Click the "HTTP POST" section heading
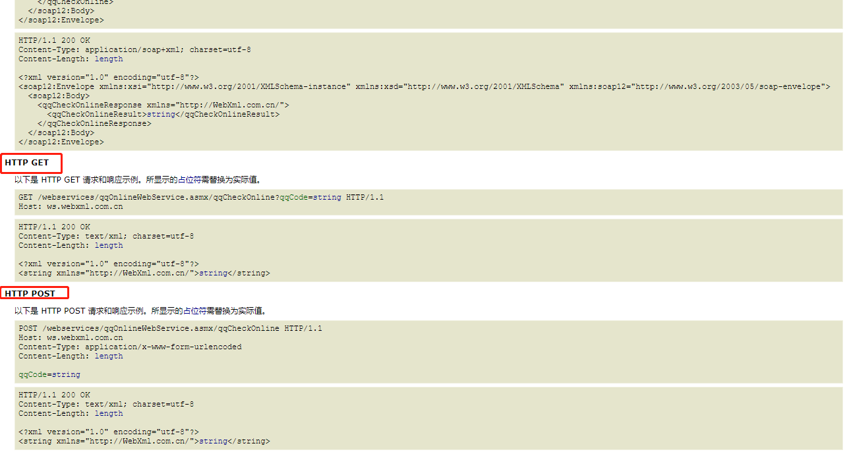This screenshot has width=847, height=456. (30, 294)
